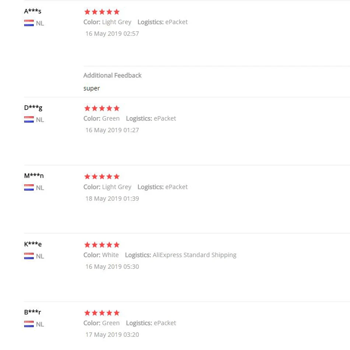Click the Netherlands flag icon under A***s
The width and height of the screenshot is (350, 350).
(29, 23)
